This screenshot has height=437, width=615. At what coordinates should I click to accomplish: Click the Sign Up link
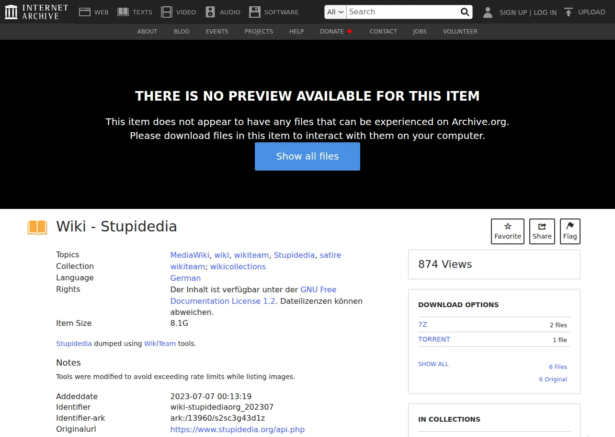click(x=513, y=12)
